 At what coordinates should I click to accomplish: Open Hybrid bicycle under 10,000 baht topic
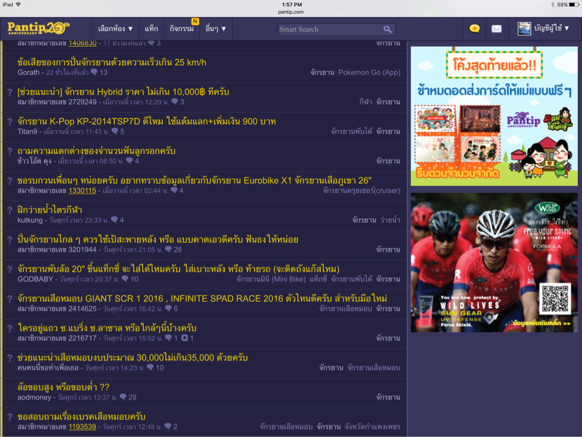coord(124,92)
